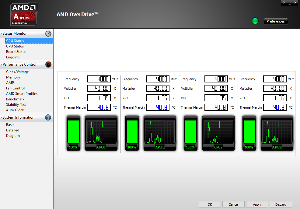Click the Performance Control speedometer icon
This screenshot has height=209, width=300.
pos(48,64)
